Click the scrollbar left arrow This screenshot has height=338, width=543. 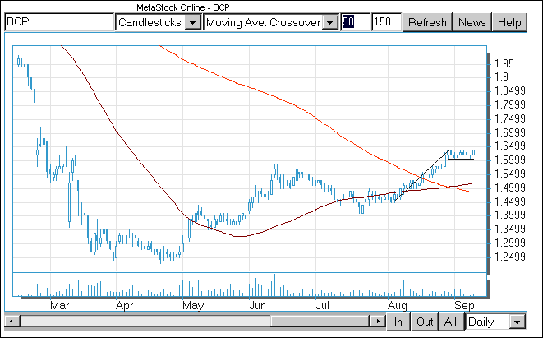(12, 321)
